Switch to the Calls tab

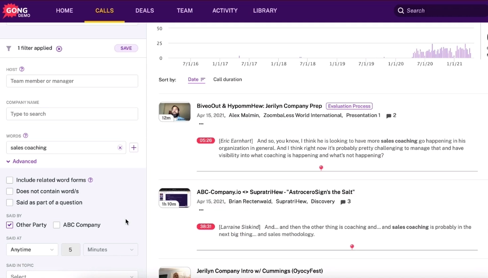point(104,11)
